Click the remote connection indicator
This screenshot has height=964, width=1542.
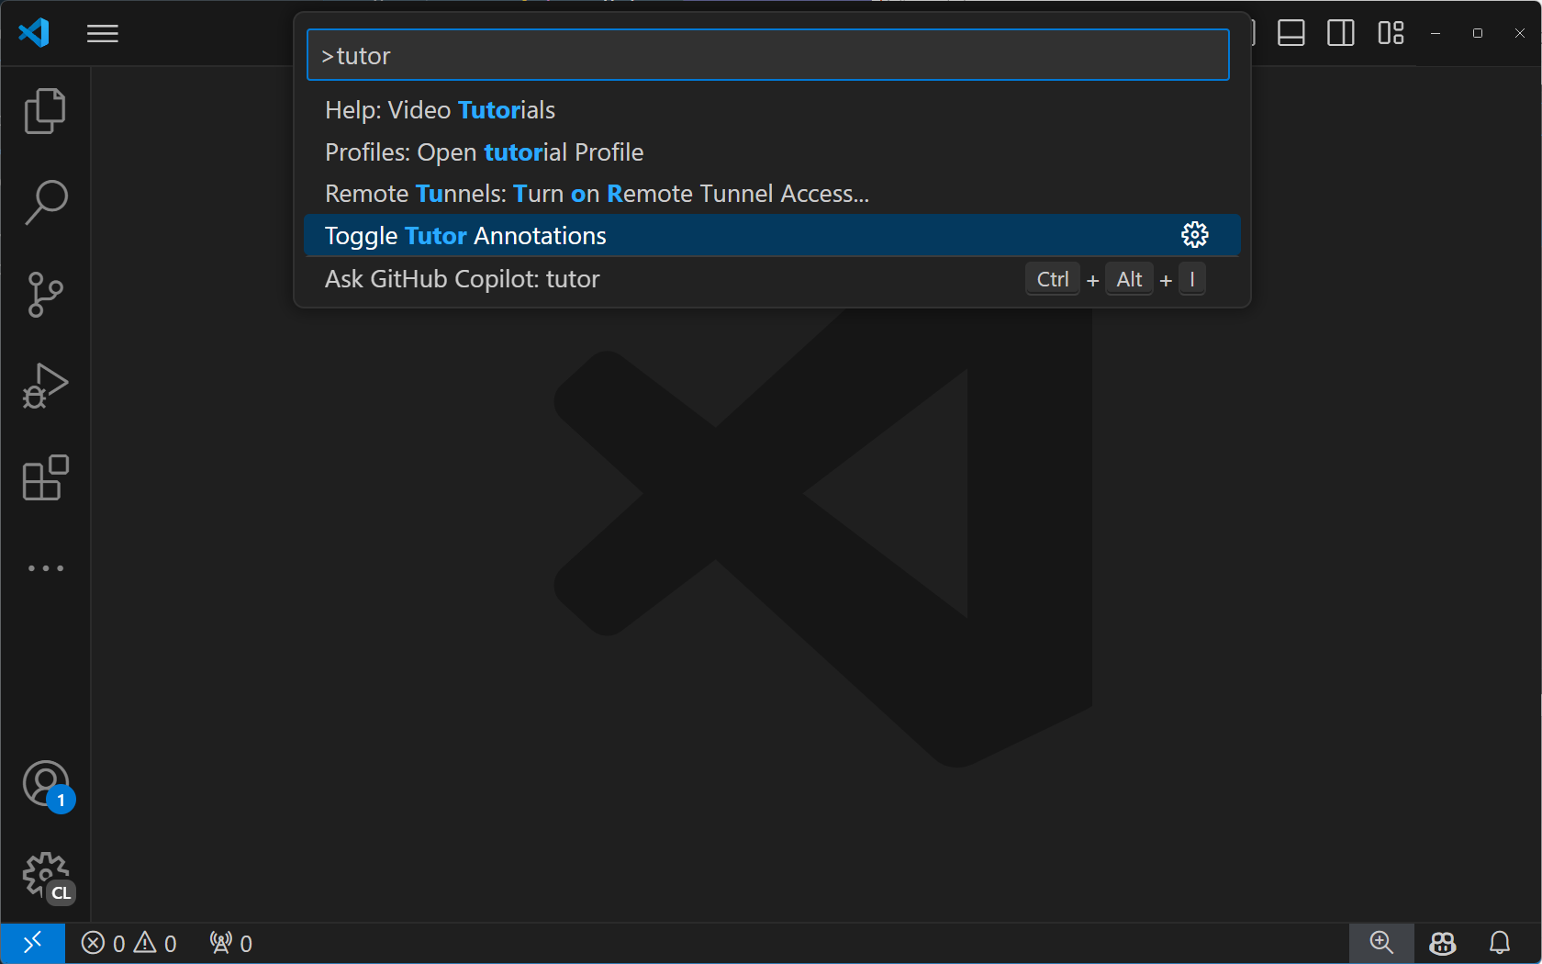(x=33, y=942)
